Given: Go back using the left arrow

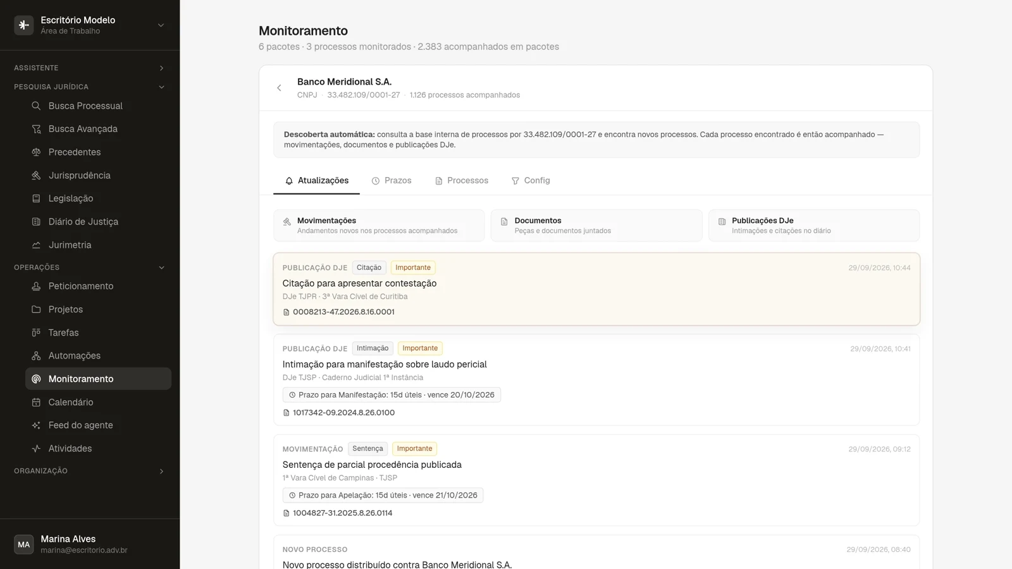Looking at the screenshot, I should pyautogui.click(x=279, y=88).
